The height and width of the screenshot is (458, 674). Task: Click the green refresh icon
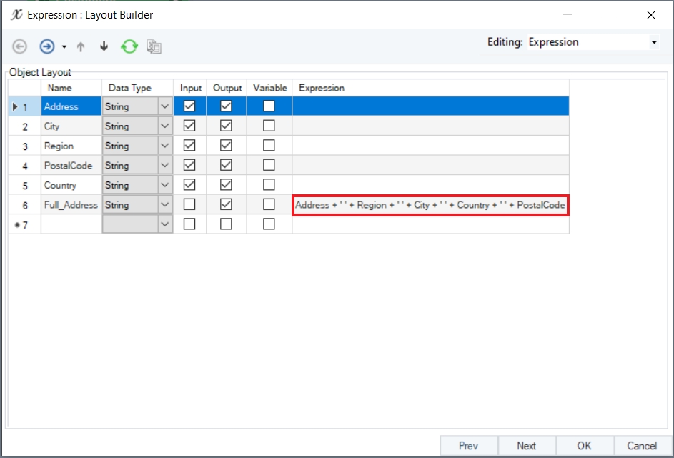[x=129, y=46]
